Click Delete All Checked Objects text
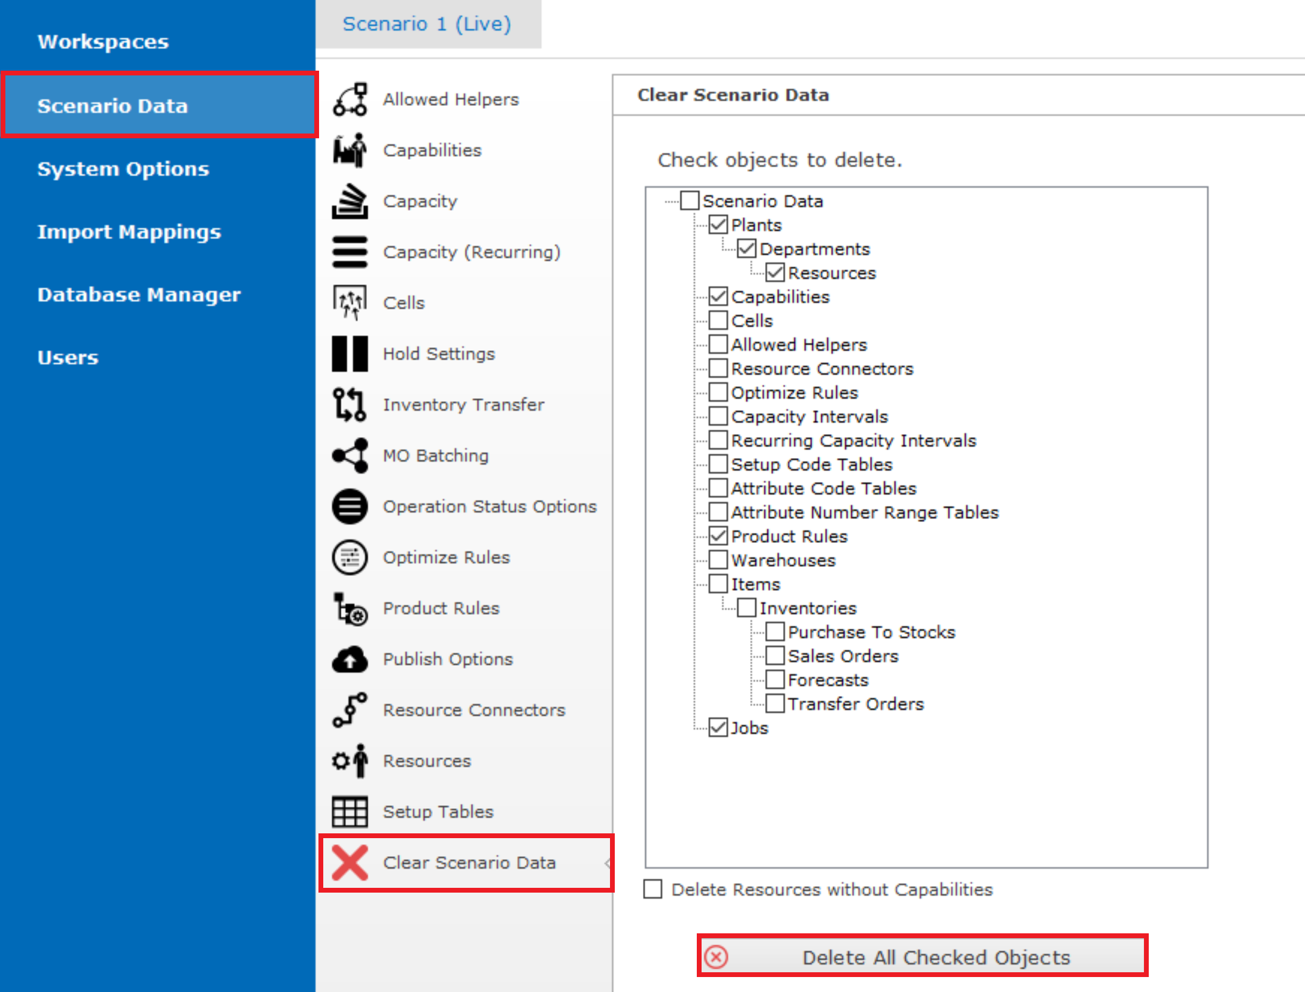1305x992 pixels. point(936,957)
